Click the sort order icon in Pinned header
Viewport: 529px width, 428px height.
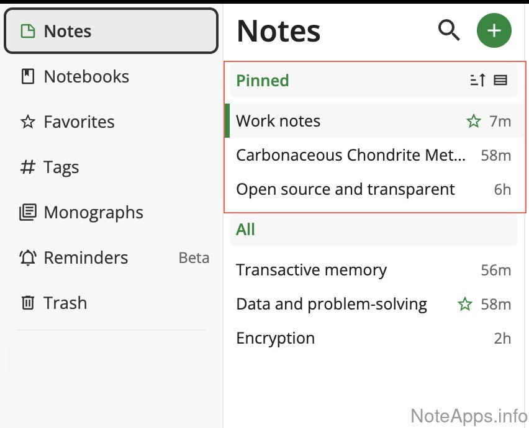(477, 80)
